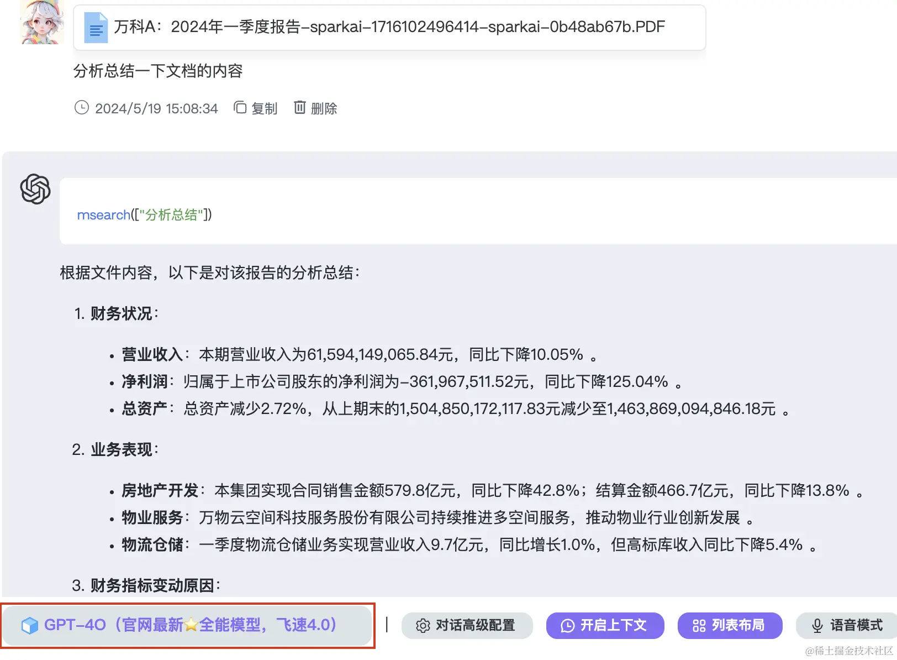The width and height of the screenshot is (897, 660).
Task: Open 对话高级配置 settings
Action: [467, 625]
